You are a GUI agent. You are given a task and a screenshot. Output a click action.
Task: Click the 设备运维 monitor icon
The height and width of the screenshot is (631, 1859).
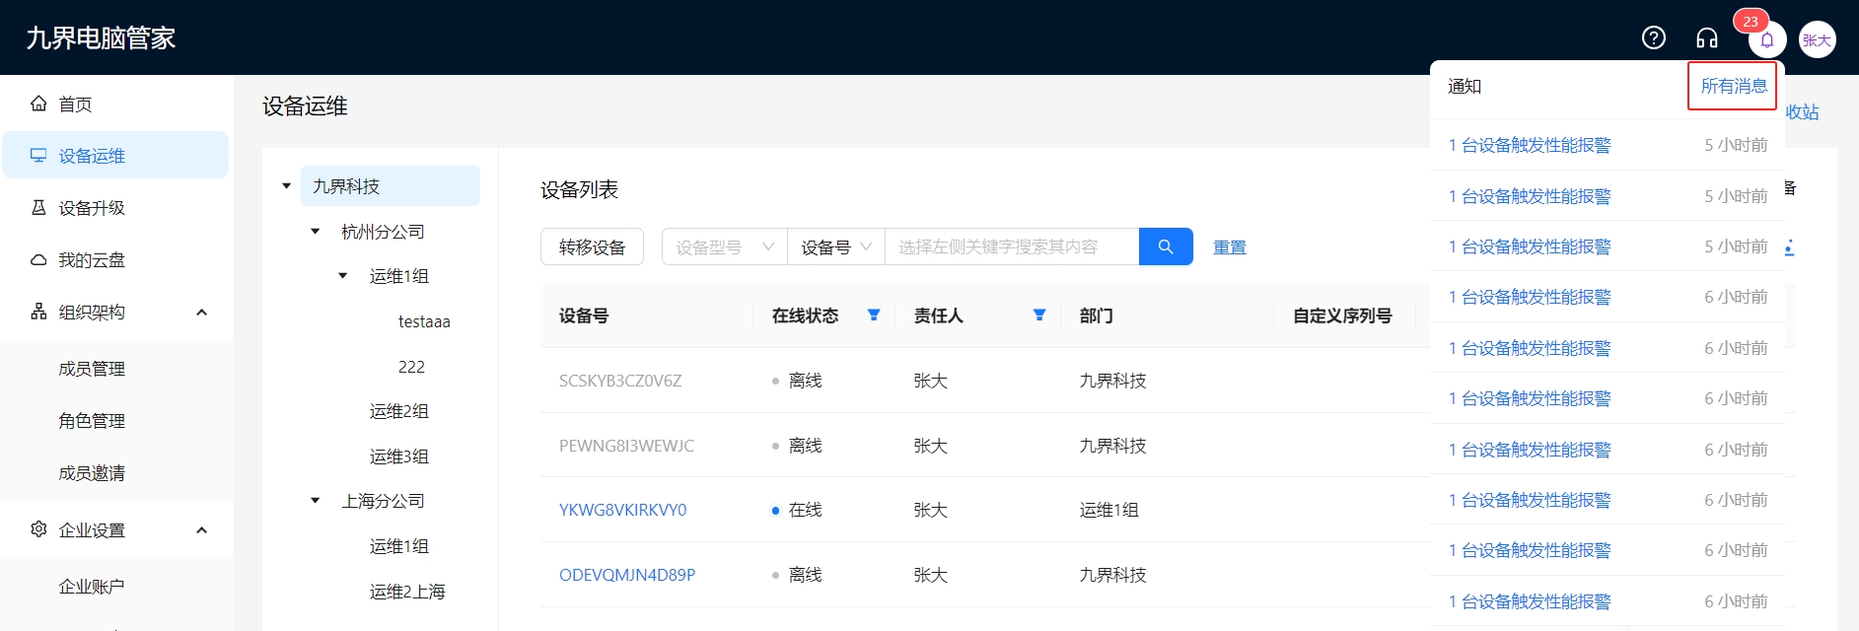(x=38, y=156)
